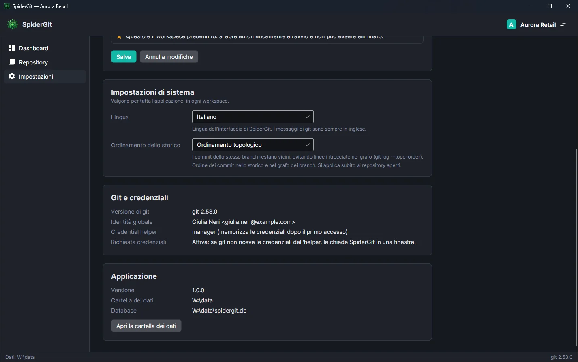Click the Impostazioni gear icon
The image size is (578, 362).
click(12, 76)
